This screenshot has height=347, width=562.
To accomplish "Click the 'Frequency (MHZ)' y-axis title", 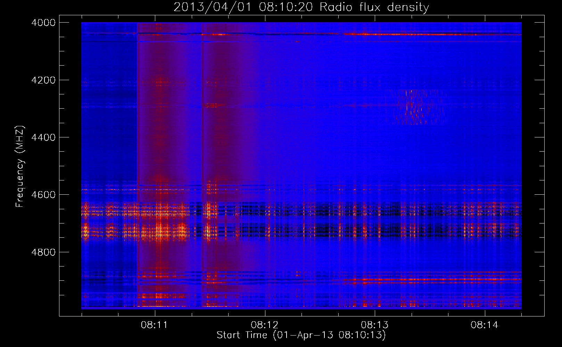I will [20, 167].
